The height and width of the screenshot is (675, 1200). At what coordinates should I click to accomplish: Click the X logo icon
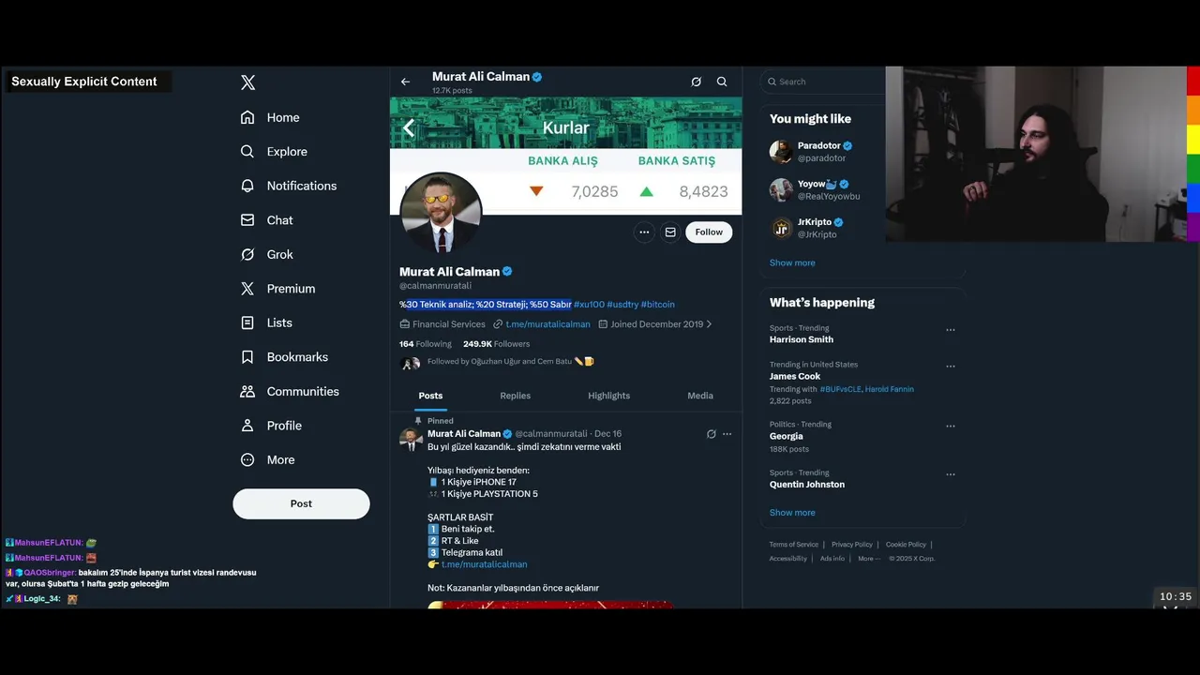[247, 82]
